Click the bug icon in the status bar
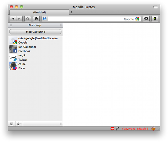Viewport: 168px width, 142px height. pos(117,129)
